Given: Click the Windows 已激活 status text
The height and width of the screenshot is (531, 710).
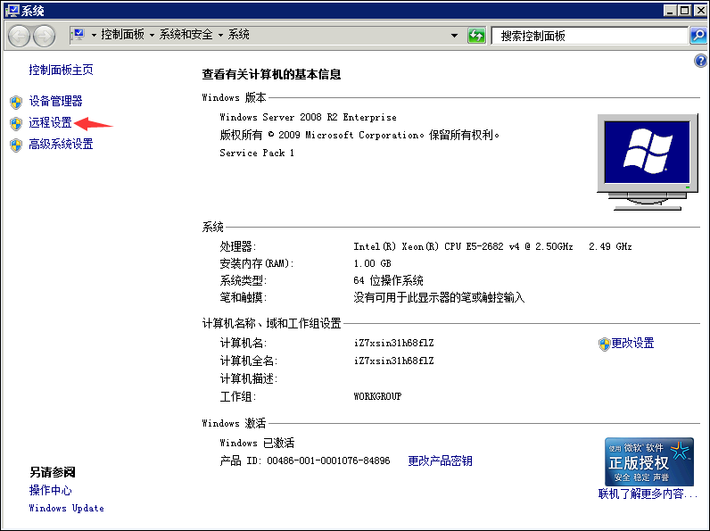Looking at the screenshot, I should tap(257, 443).
